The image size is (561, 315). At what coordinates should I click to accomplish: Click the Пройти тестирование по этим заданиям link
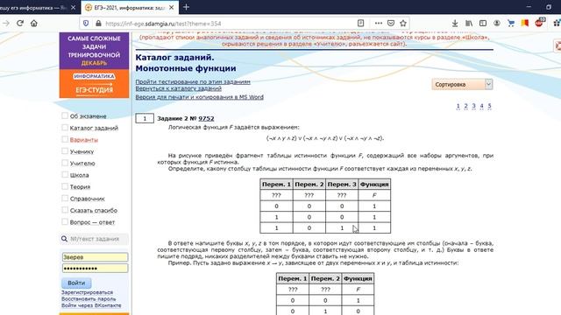click(193, 81)
